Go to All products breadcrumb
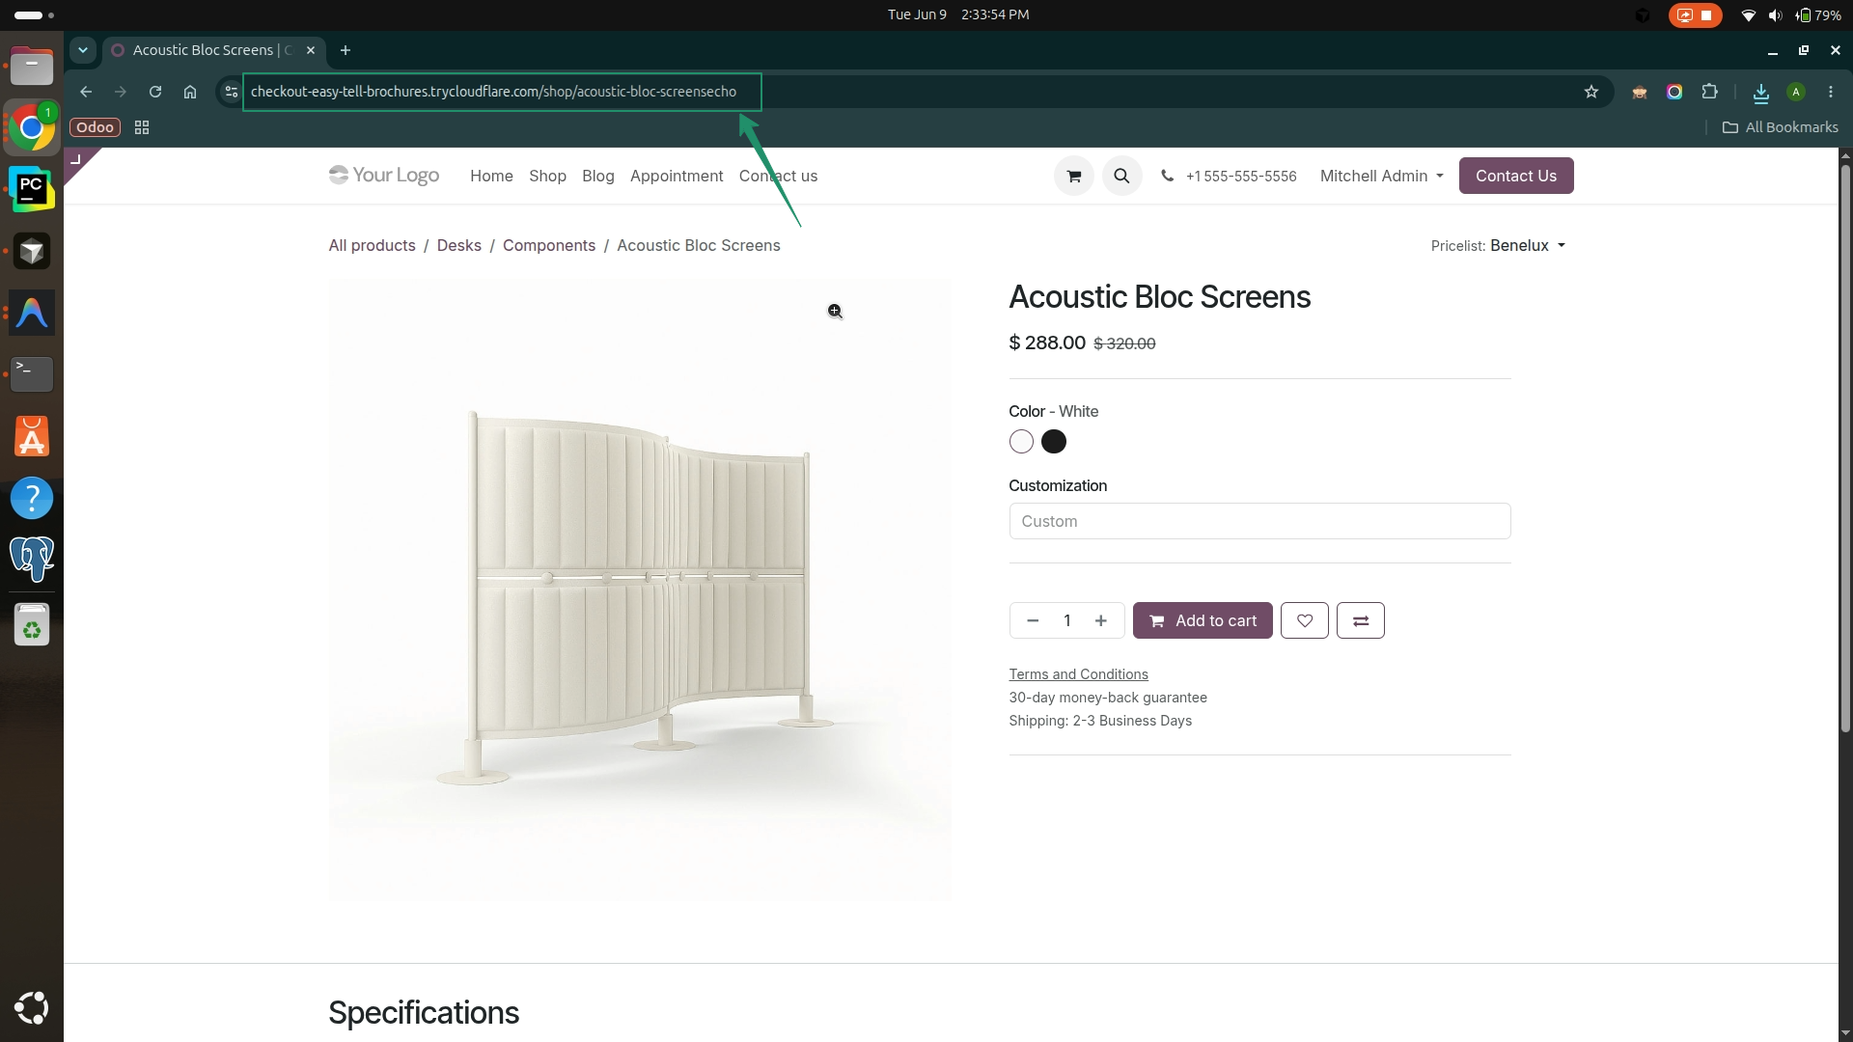The height and width of the screenshot is (1042, 1853). coord(372,245)
